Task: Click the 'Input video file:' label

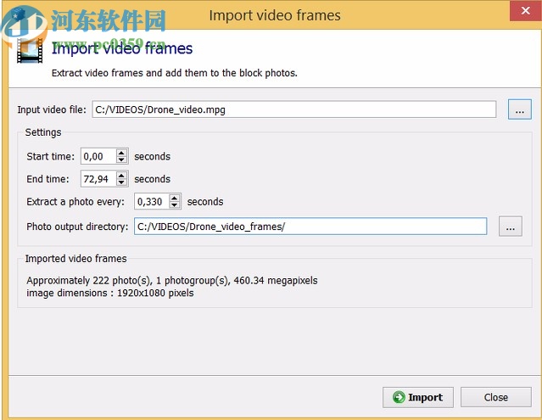Action: point(52,109)
